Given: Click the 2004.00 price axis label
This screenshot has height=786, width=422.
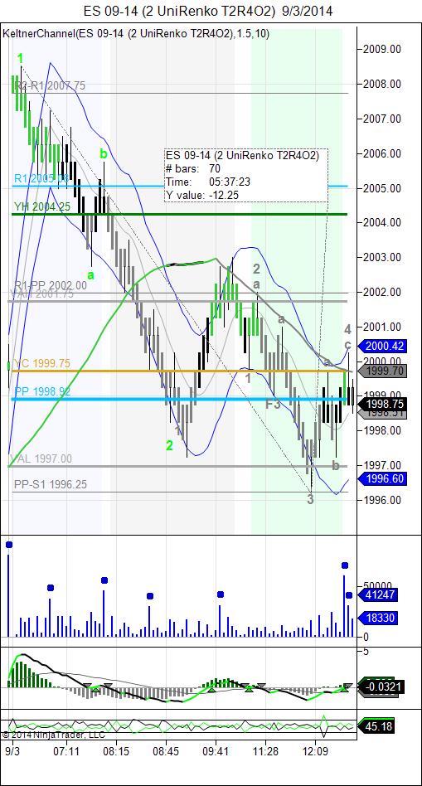Looking at the screenshot, I should 381,222.
